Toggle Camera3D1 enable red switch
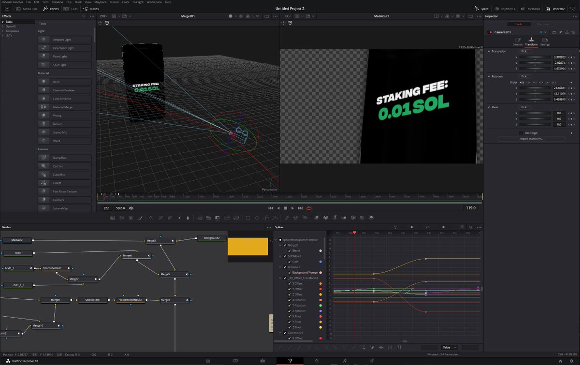Viewport: 580px width, 365px height. pos(490,32)
